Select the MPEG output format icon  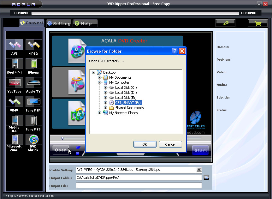click(34, 45)
